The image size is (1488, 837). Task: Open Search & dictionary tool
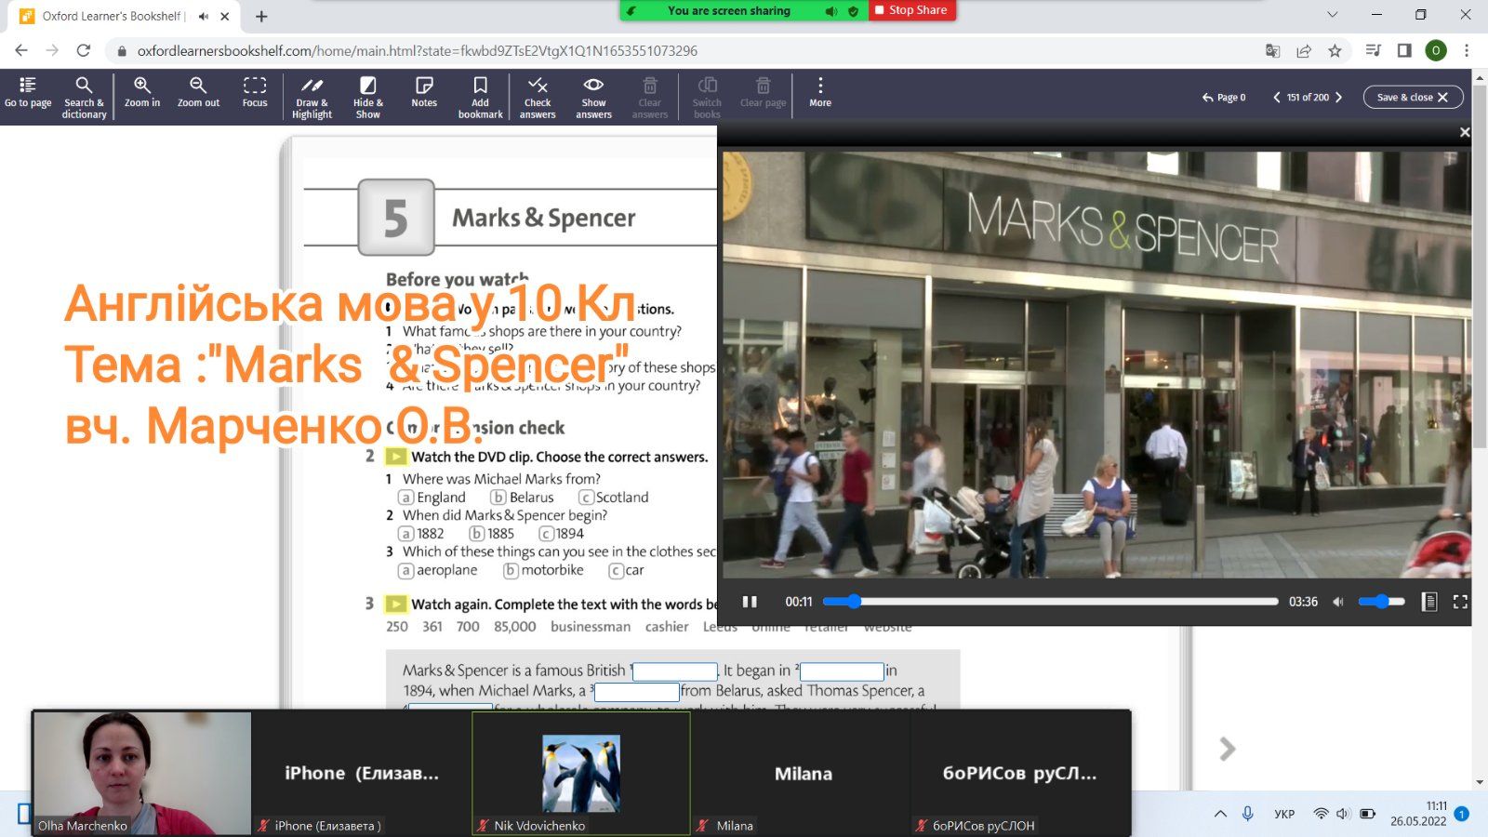click(x=84, y=96)
